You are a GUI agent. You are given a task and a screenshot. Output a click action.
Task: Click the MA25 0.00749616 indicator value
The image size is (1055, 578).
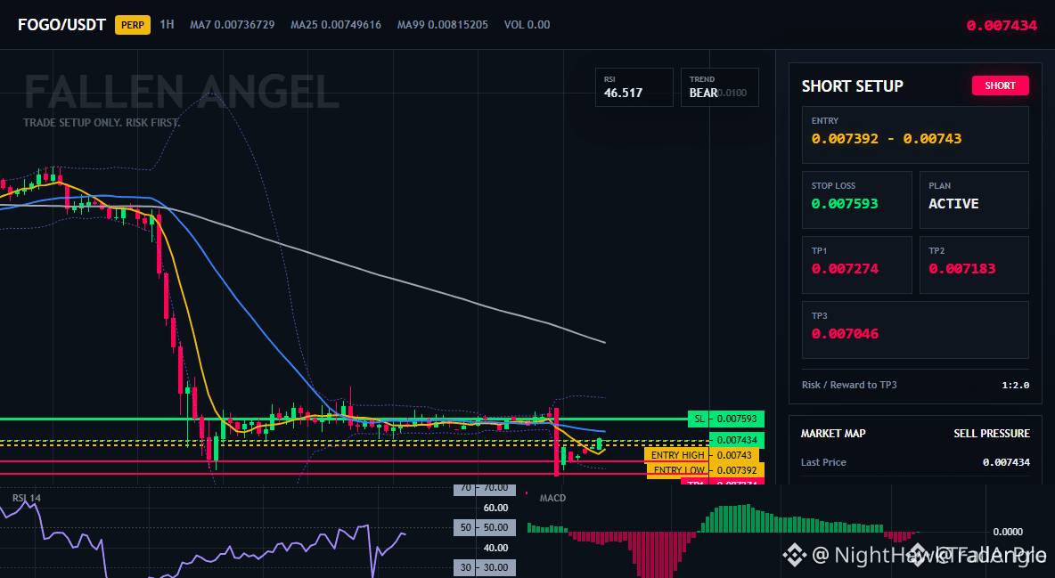[x=336, y=25]
